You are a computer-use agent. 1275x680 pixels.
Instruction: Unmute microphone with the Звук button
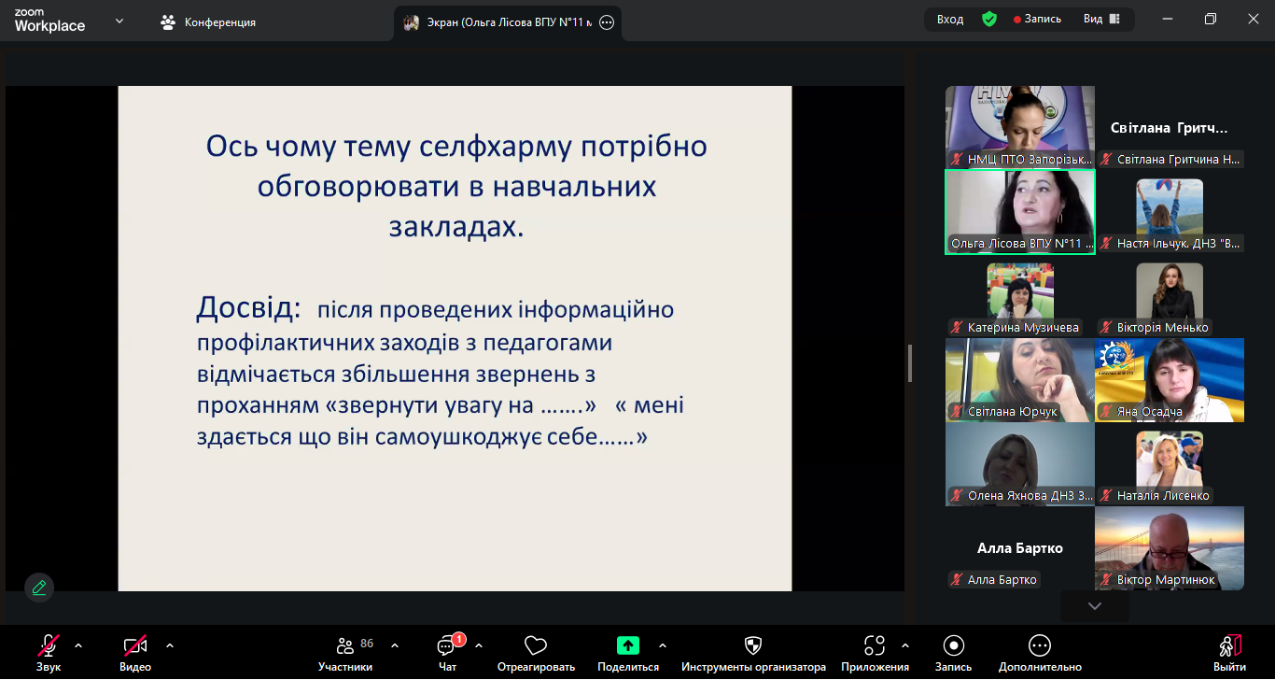pos(49,646)
